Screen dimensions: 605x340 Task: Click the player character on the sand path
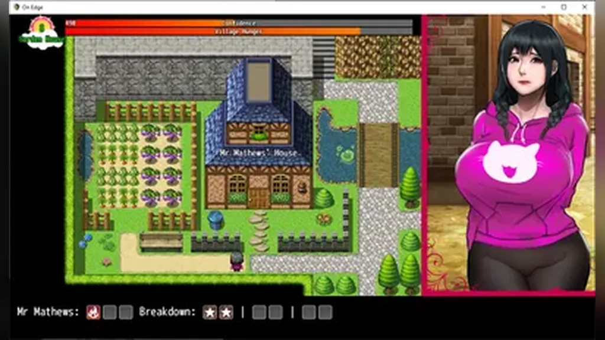pyautogui.click(x=236, y=261)
